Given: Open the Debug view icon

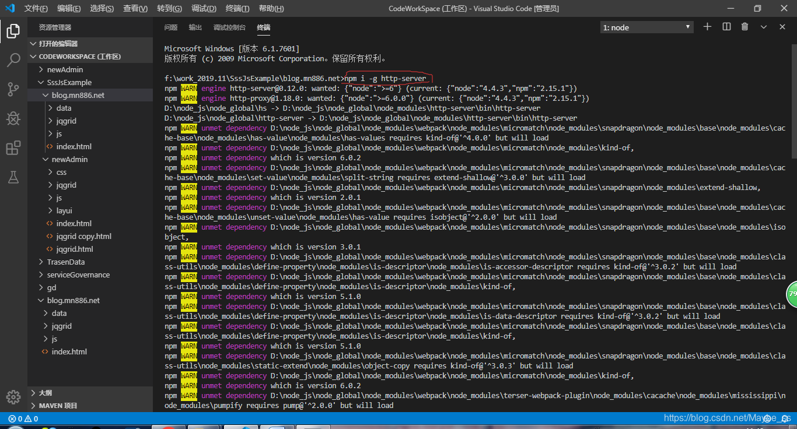Looking at the screenshot, I should (x=13, y=119).
